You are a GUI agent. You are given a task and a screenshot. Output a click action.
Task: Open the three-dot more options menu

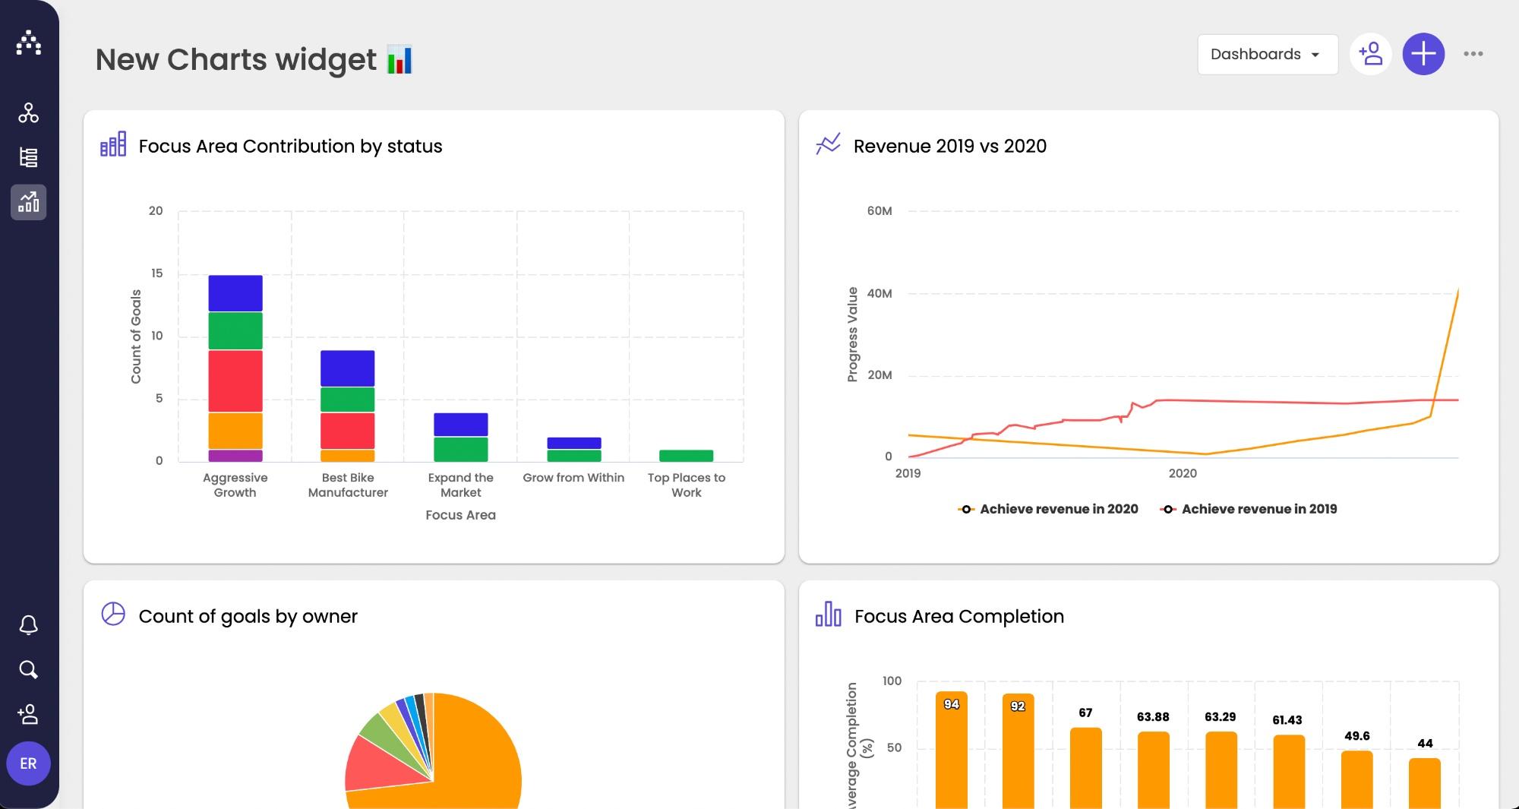coord(1473,54)
